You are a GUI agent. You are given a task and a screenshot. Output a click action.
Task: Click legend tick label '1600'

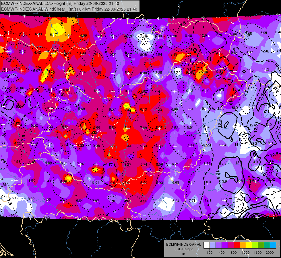click(258, 253)
